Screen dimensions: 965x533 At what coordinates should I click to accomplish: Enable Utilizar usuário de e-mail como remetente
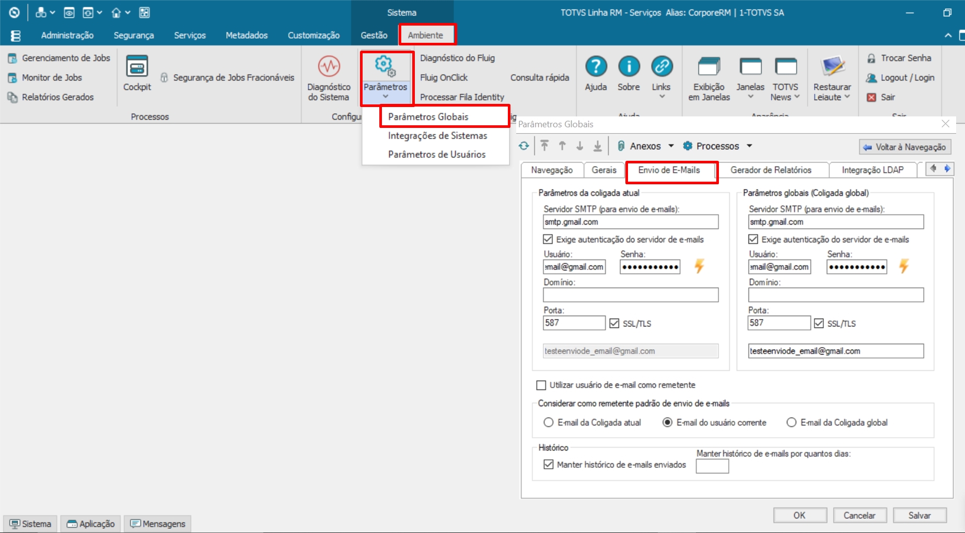[541, 385]
